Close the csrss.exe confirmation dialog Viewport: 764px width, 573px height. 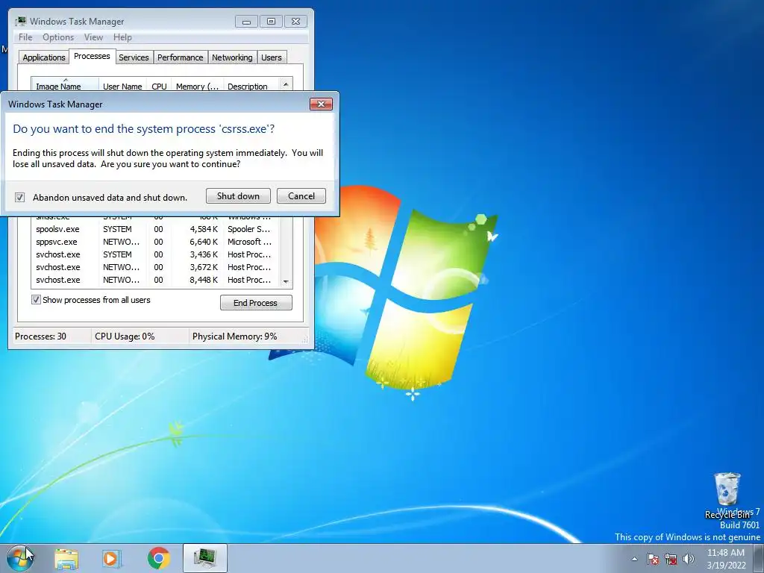tap(321, 104)
